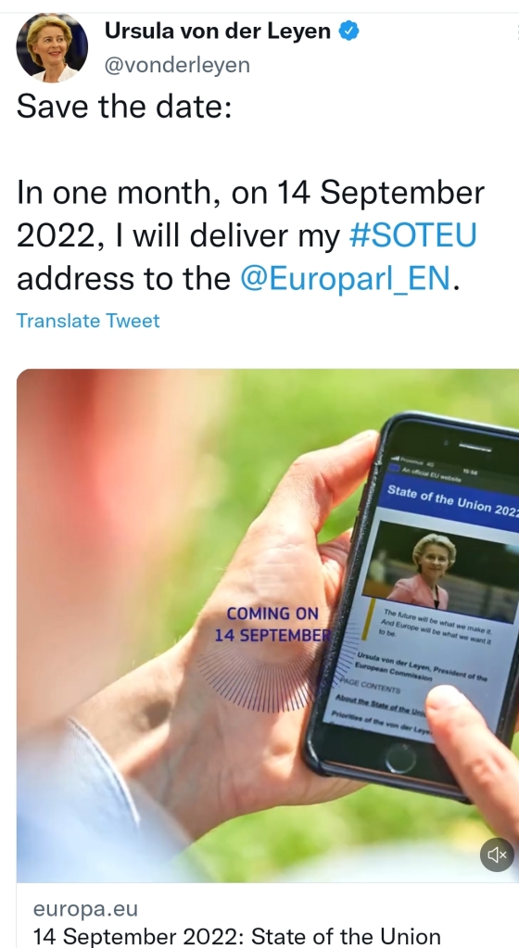This screenshot has height=948, width=519.
Task: Click 'State of the Union 2022' header on phone
Action: (452, 502)
